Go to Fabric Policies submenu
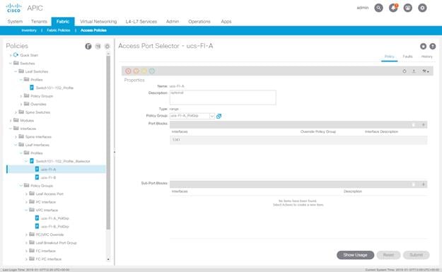Image resolution: width=442 pixels, height=272 pixels. pyautogui.click(x=59, y=30)
